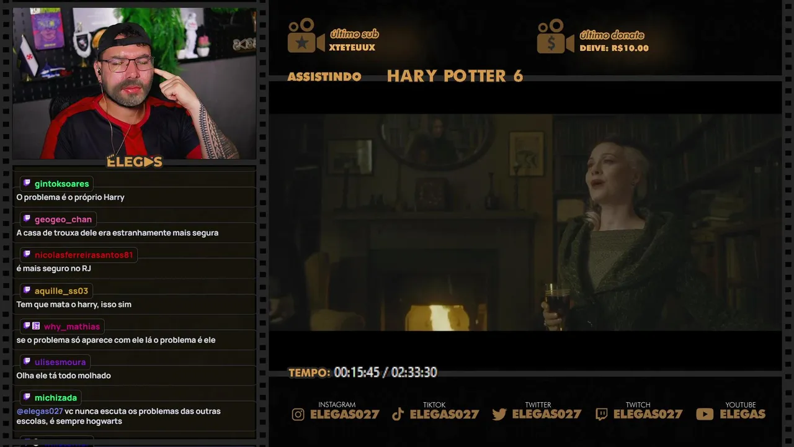The width and height of the screenshot is (794, 447).
Task: Click ELEGAS027 TikTok handle
Action: point(445,415)
